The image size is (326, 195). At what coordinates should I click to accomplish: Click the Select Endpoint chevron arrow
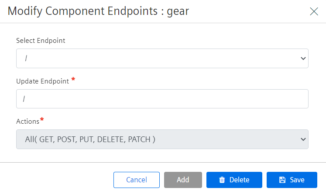click(303, 59)
